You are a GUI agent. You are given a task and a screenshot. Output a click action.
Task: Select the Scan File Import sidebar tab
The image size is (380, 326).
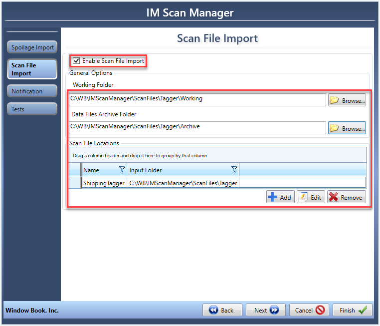coord(32,69)
